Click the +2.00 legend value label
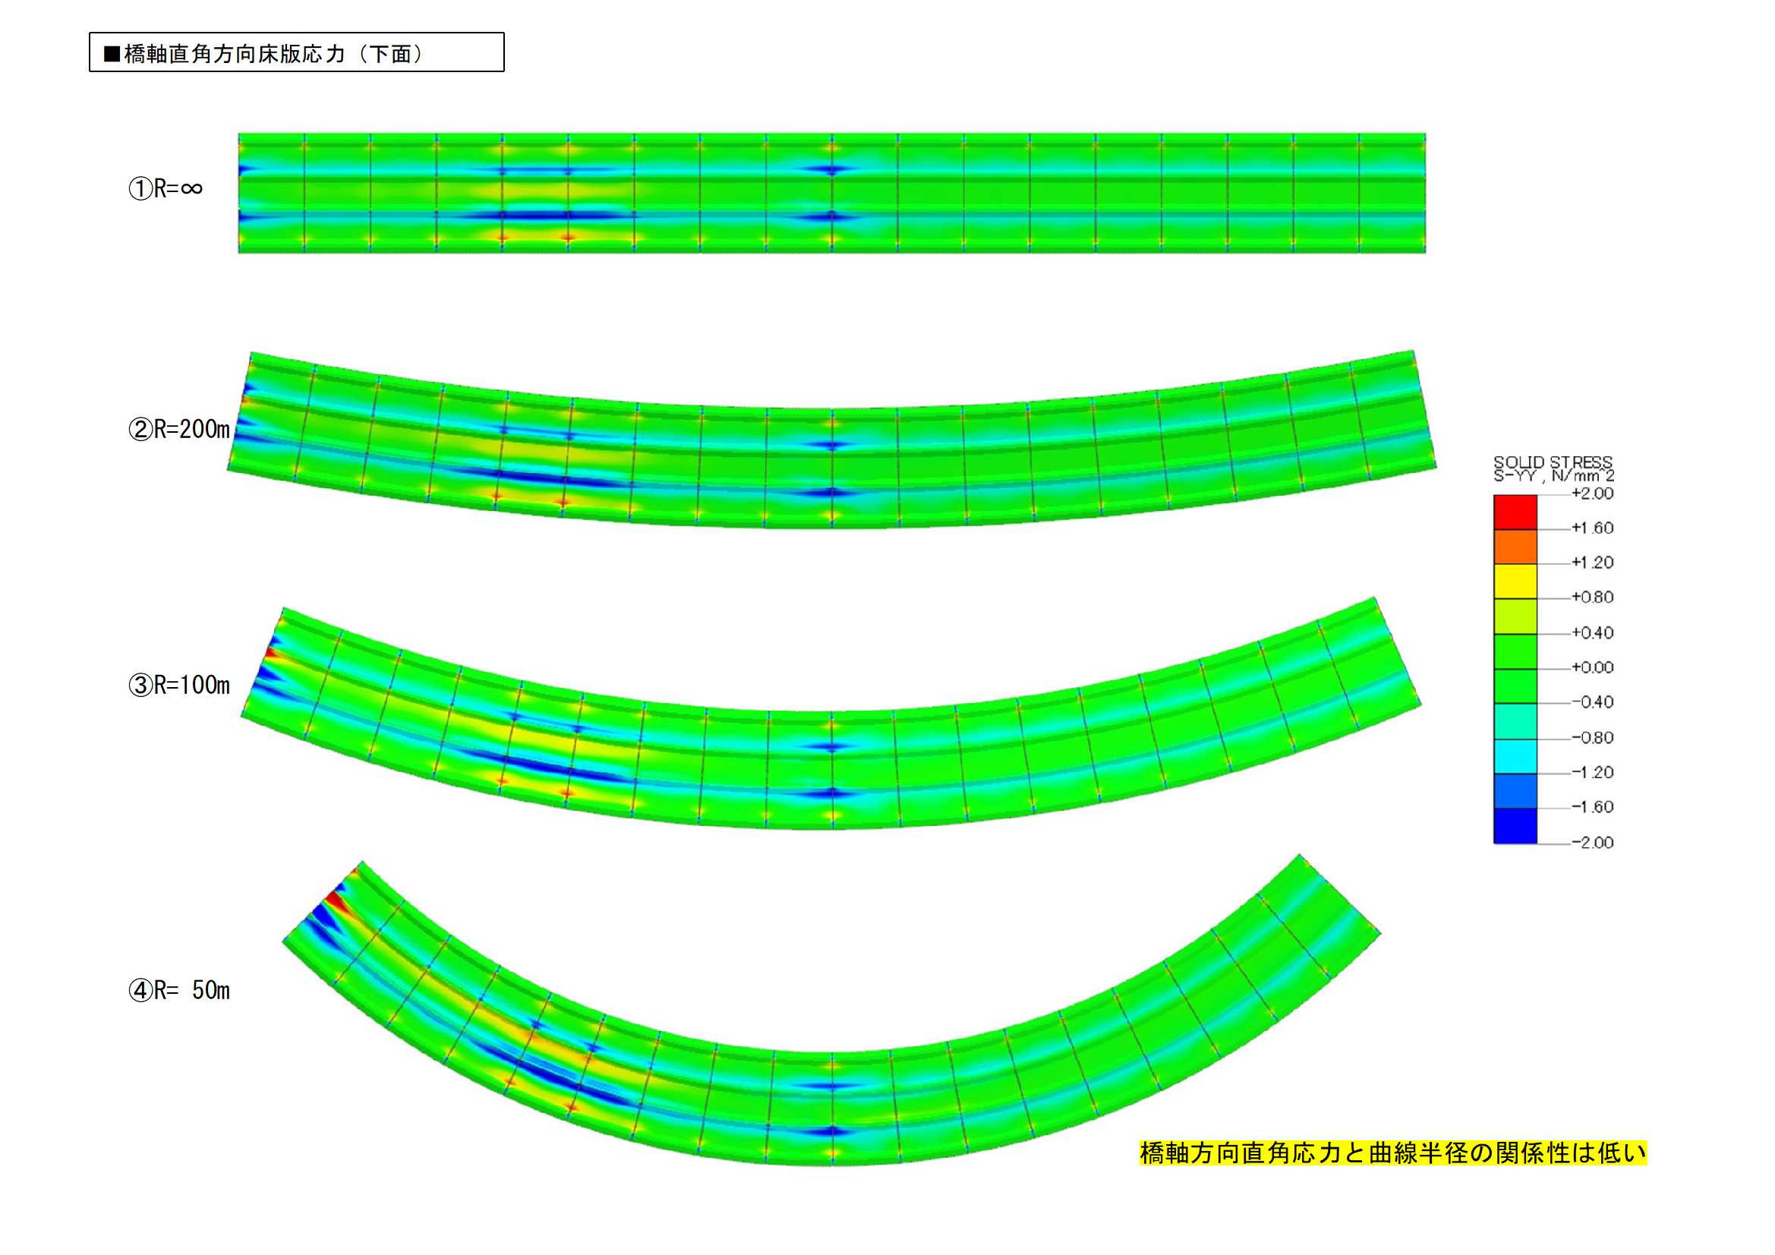Screen dimensions: 1775x1255 point(1592,493)
